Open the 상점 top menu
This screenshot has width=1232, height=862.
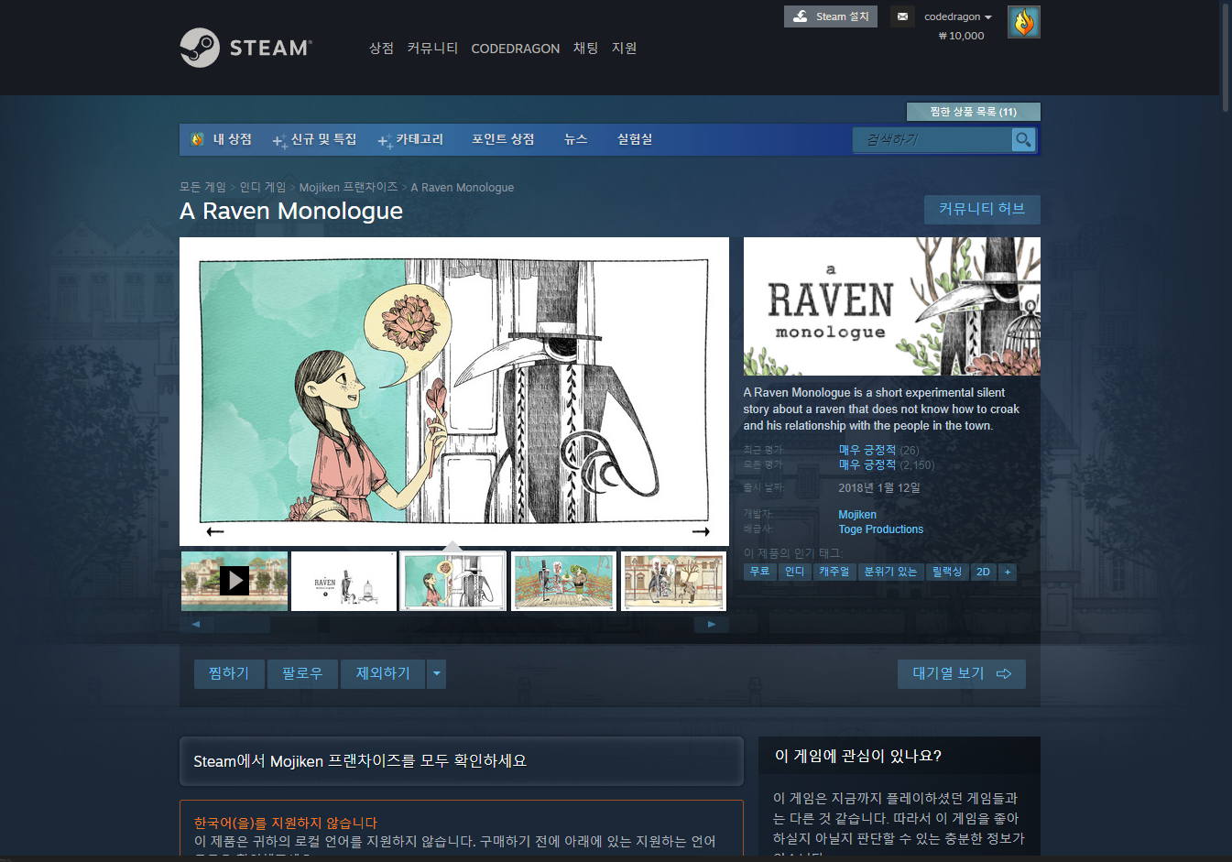click(x=381, y=48)
